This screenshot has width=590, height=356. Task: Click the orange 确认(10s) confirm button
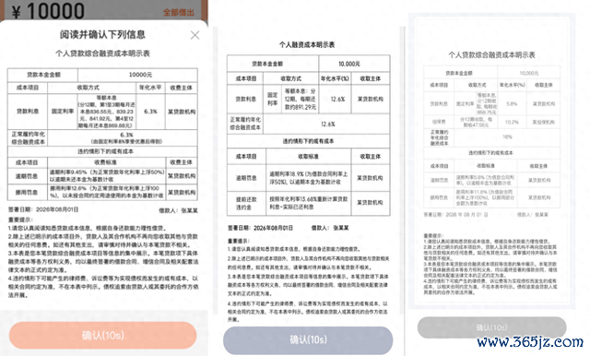(102, 335)
